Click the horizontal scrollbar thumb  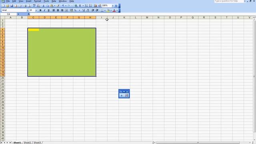click(x=198, y=143)
